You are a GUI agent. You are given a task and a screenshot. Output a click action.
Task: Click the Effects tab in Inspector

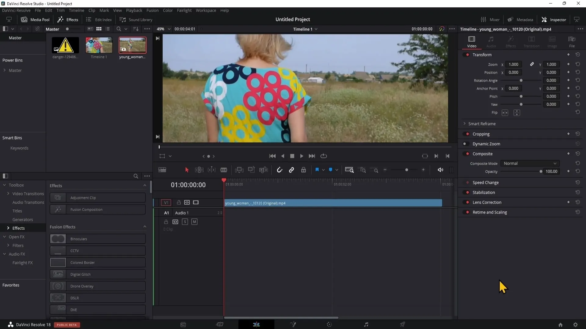511,41
